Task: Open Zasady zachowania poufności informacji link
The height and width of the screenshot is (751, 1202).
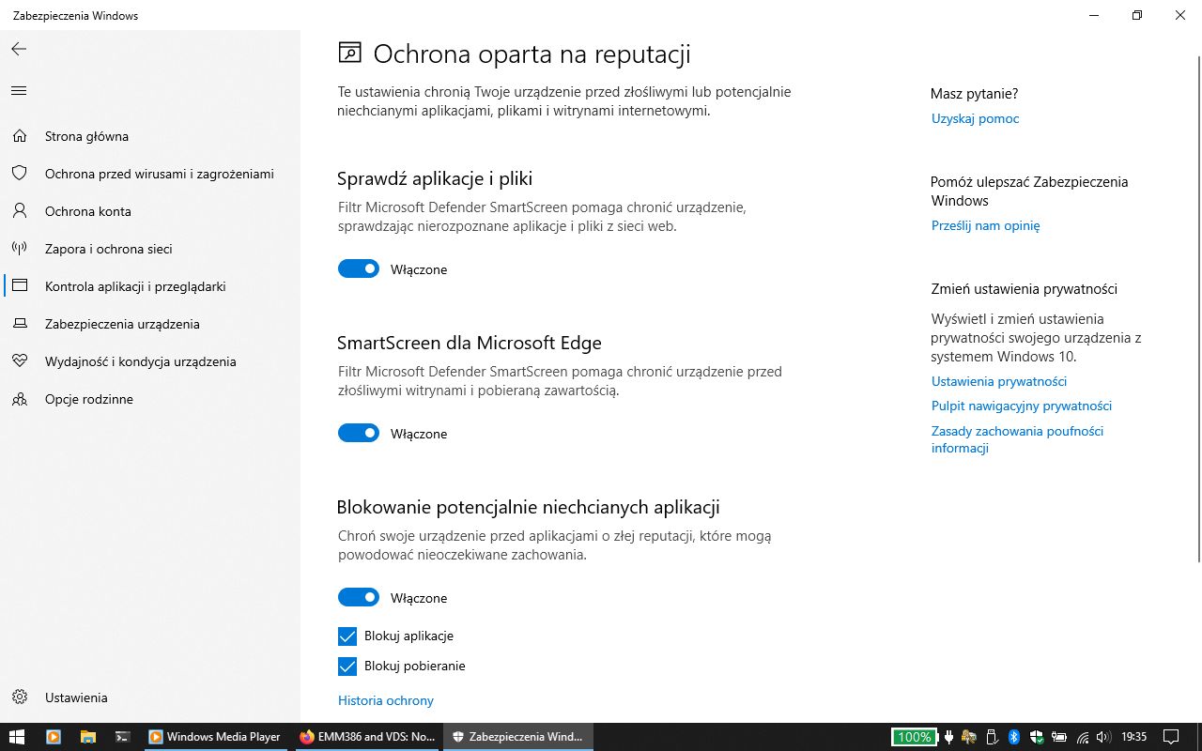Action: click(x=1017, y=439)
